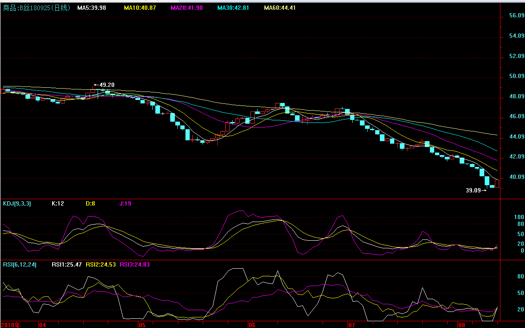Select the yellow MA10:40.87 legend label
Viewport: 525px width, 328px height.
tap(140, 8)
